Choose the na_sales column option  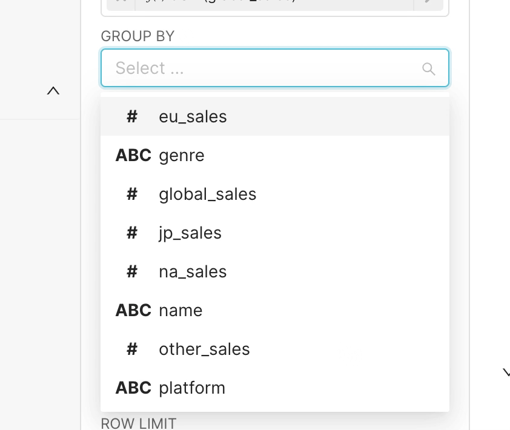pyautogui.click(x=193, y=271)
